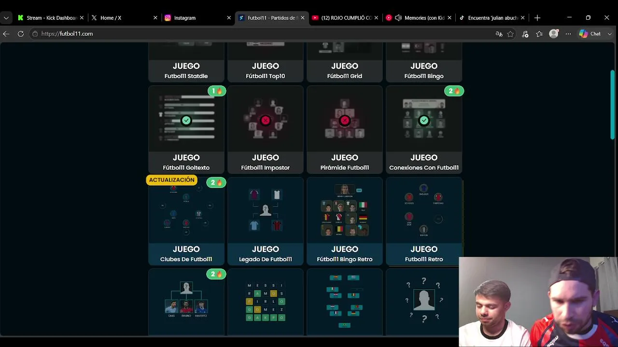Open the Fútbol11 Top10 game
The height and width of the screenshot is (347, 618).
pos(265,62)
